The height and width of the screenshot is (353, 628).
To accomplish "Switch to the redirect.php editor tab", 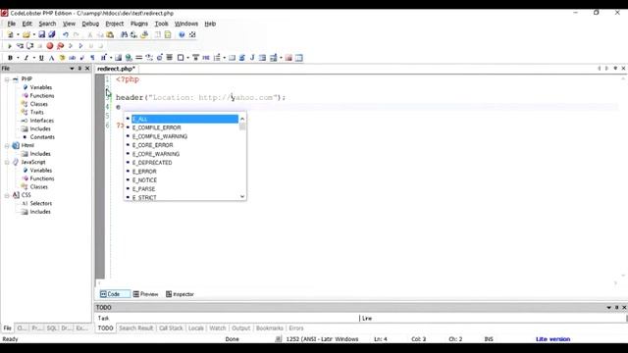I will (x=116, y=69).
